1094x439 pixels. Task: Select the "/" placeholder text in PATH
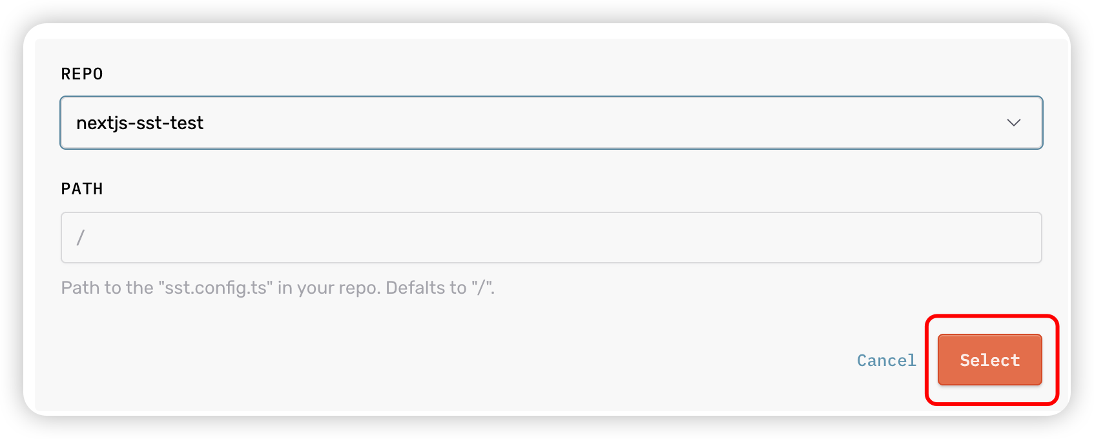81,238
